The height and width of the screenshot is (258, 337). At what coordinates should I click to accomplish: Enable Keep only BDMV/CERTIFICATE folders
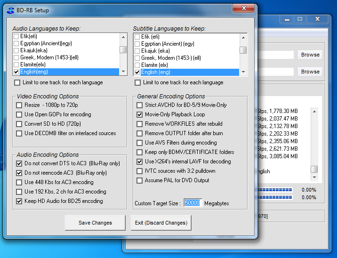click(x=139, y=152)
